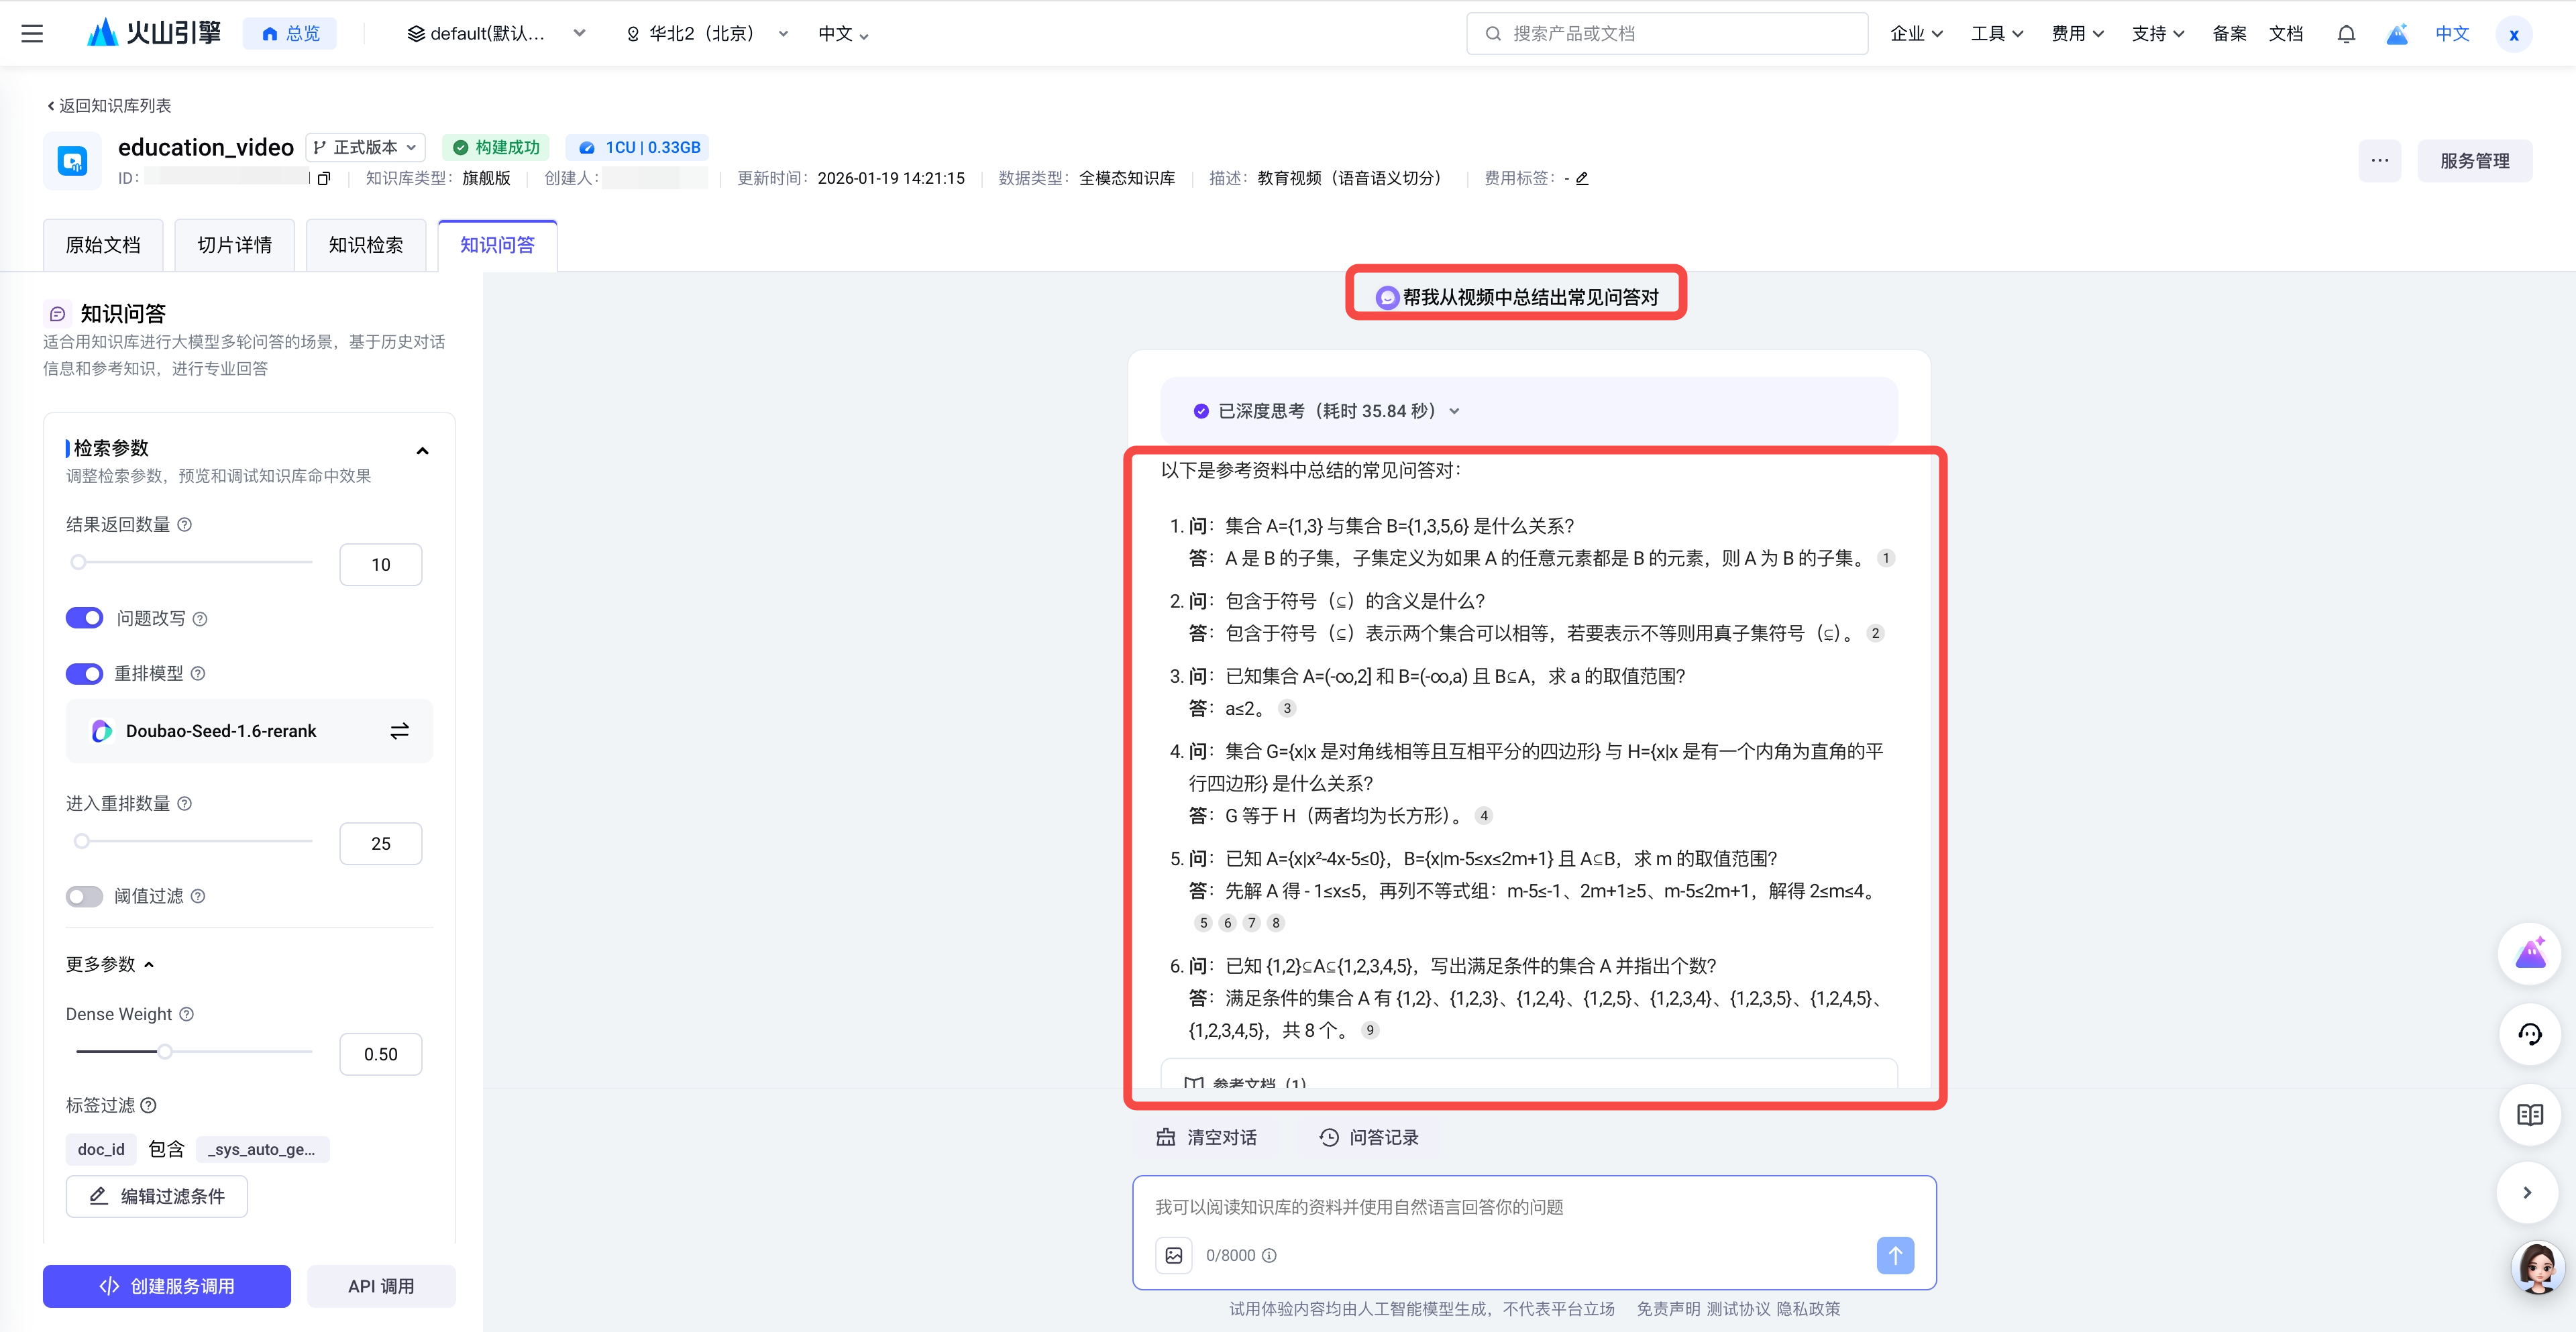Collapse the 检索参数 section
This screenshot has height=1332, width=2576.
click(422, 451)
